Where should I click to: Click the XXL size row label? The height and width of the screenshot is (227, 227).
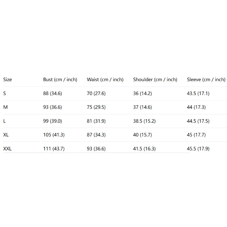point(7,149)
